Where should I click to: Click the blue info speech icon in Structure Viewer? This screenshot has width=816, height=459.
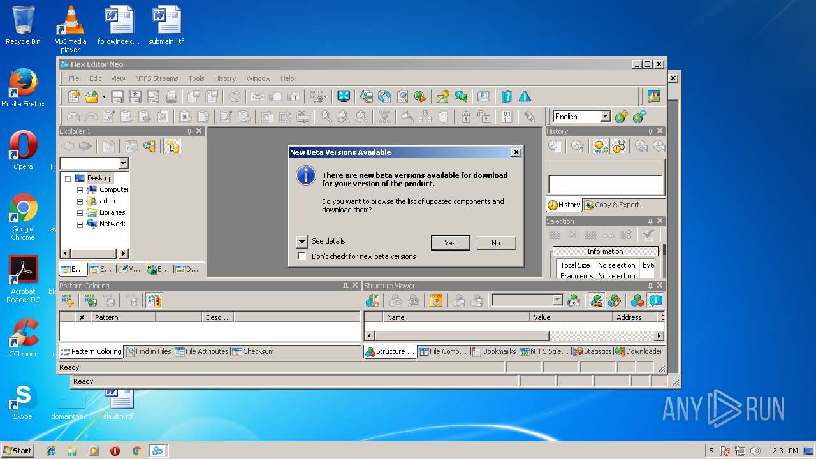(655, 300)
